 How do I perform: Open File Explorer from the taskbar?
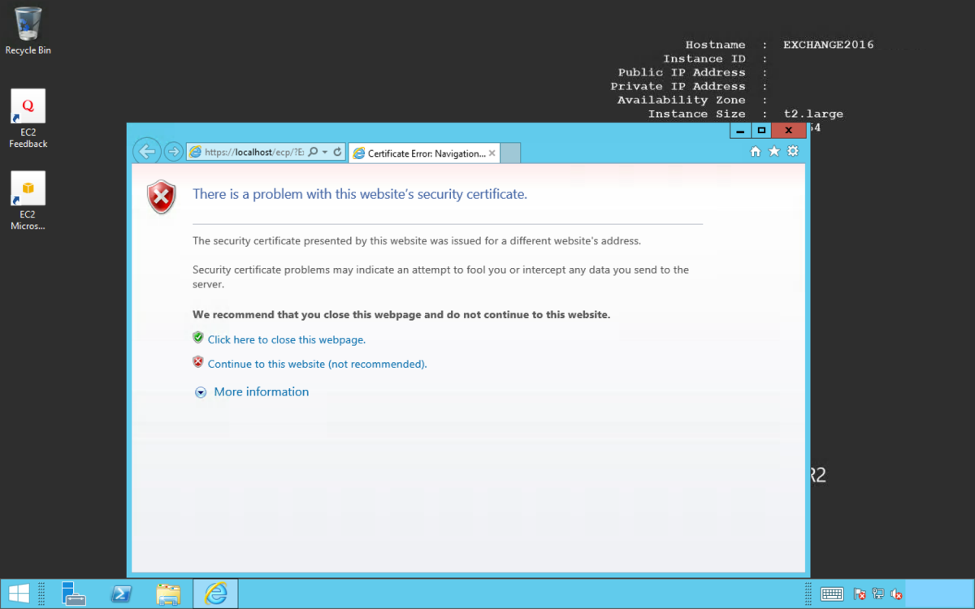pyautogui.click(x=168, y=594)
